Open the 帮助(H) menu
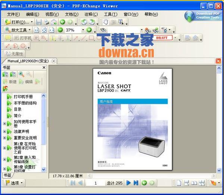The width and height of the screenshot is (224, 195). 151,14
